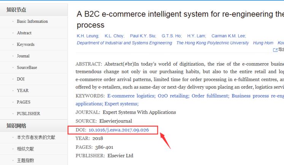Open author K.L. Choy's page
284x165 pixels.
(114, 36)
